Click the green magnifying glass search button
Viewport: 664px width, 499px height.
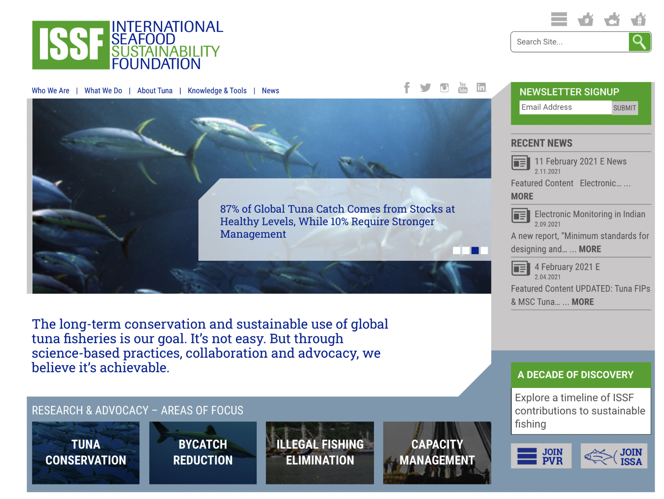(639, 42)
